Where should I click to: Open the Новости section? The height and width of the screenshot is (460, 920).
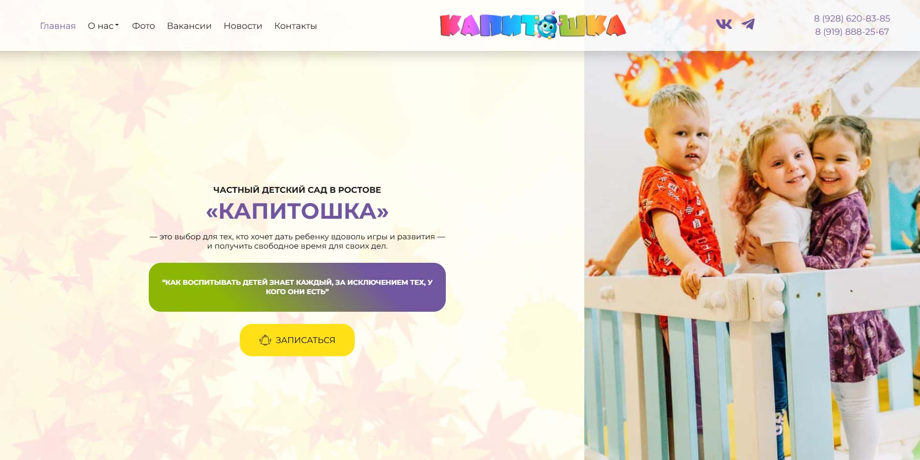pyautogui.click(x=243, y=26)
